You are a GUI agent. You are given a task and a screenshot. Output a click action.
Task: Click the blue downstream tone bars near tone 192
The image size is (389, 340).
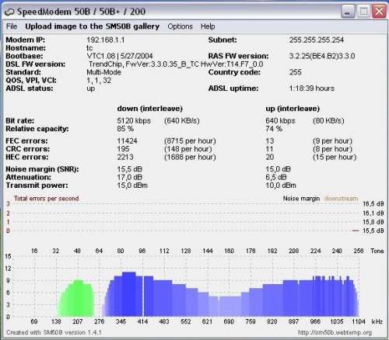coord(272,301)
